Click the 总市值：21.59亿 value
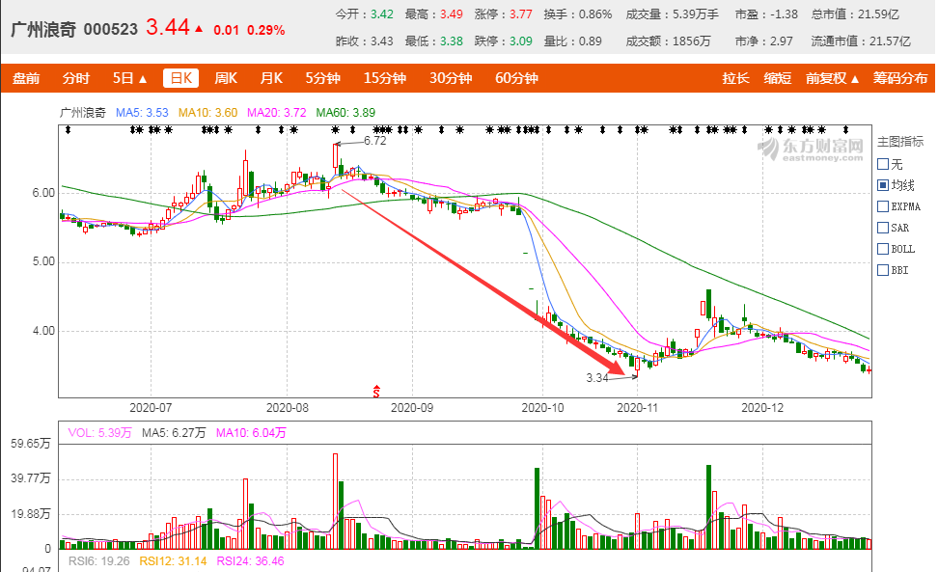Viewport: 938px width, 572px height. 855,14
